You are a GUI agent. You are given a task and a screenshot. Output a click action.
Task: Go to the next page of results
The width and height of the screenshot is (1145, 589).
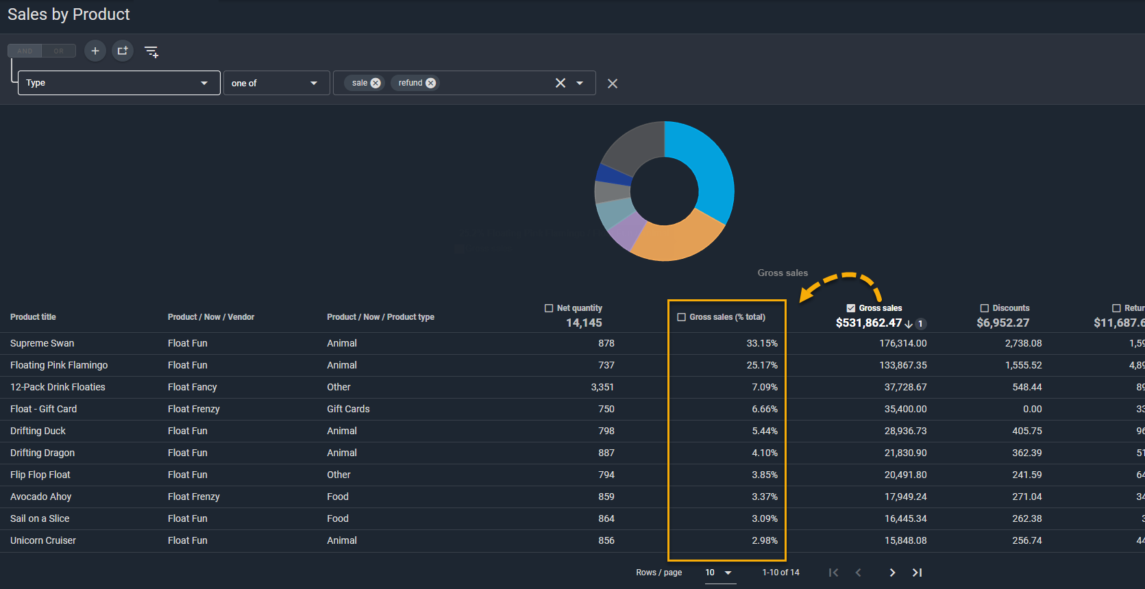[892, 573]
